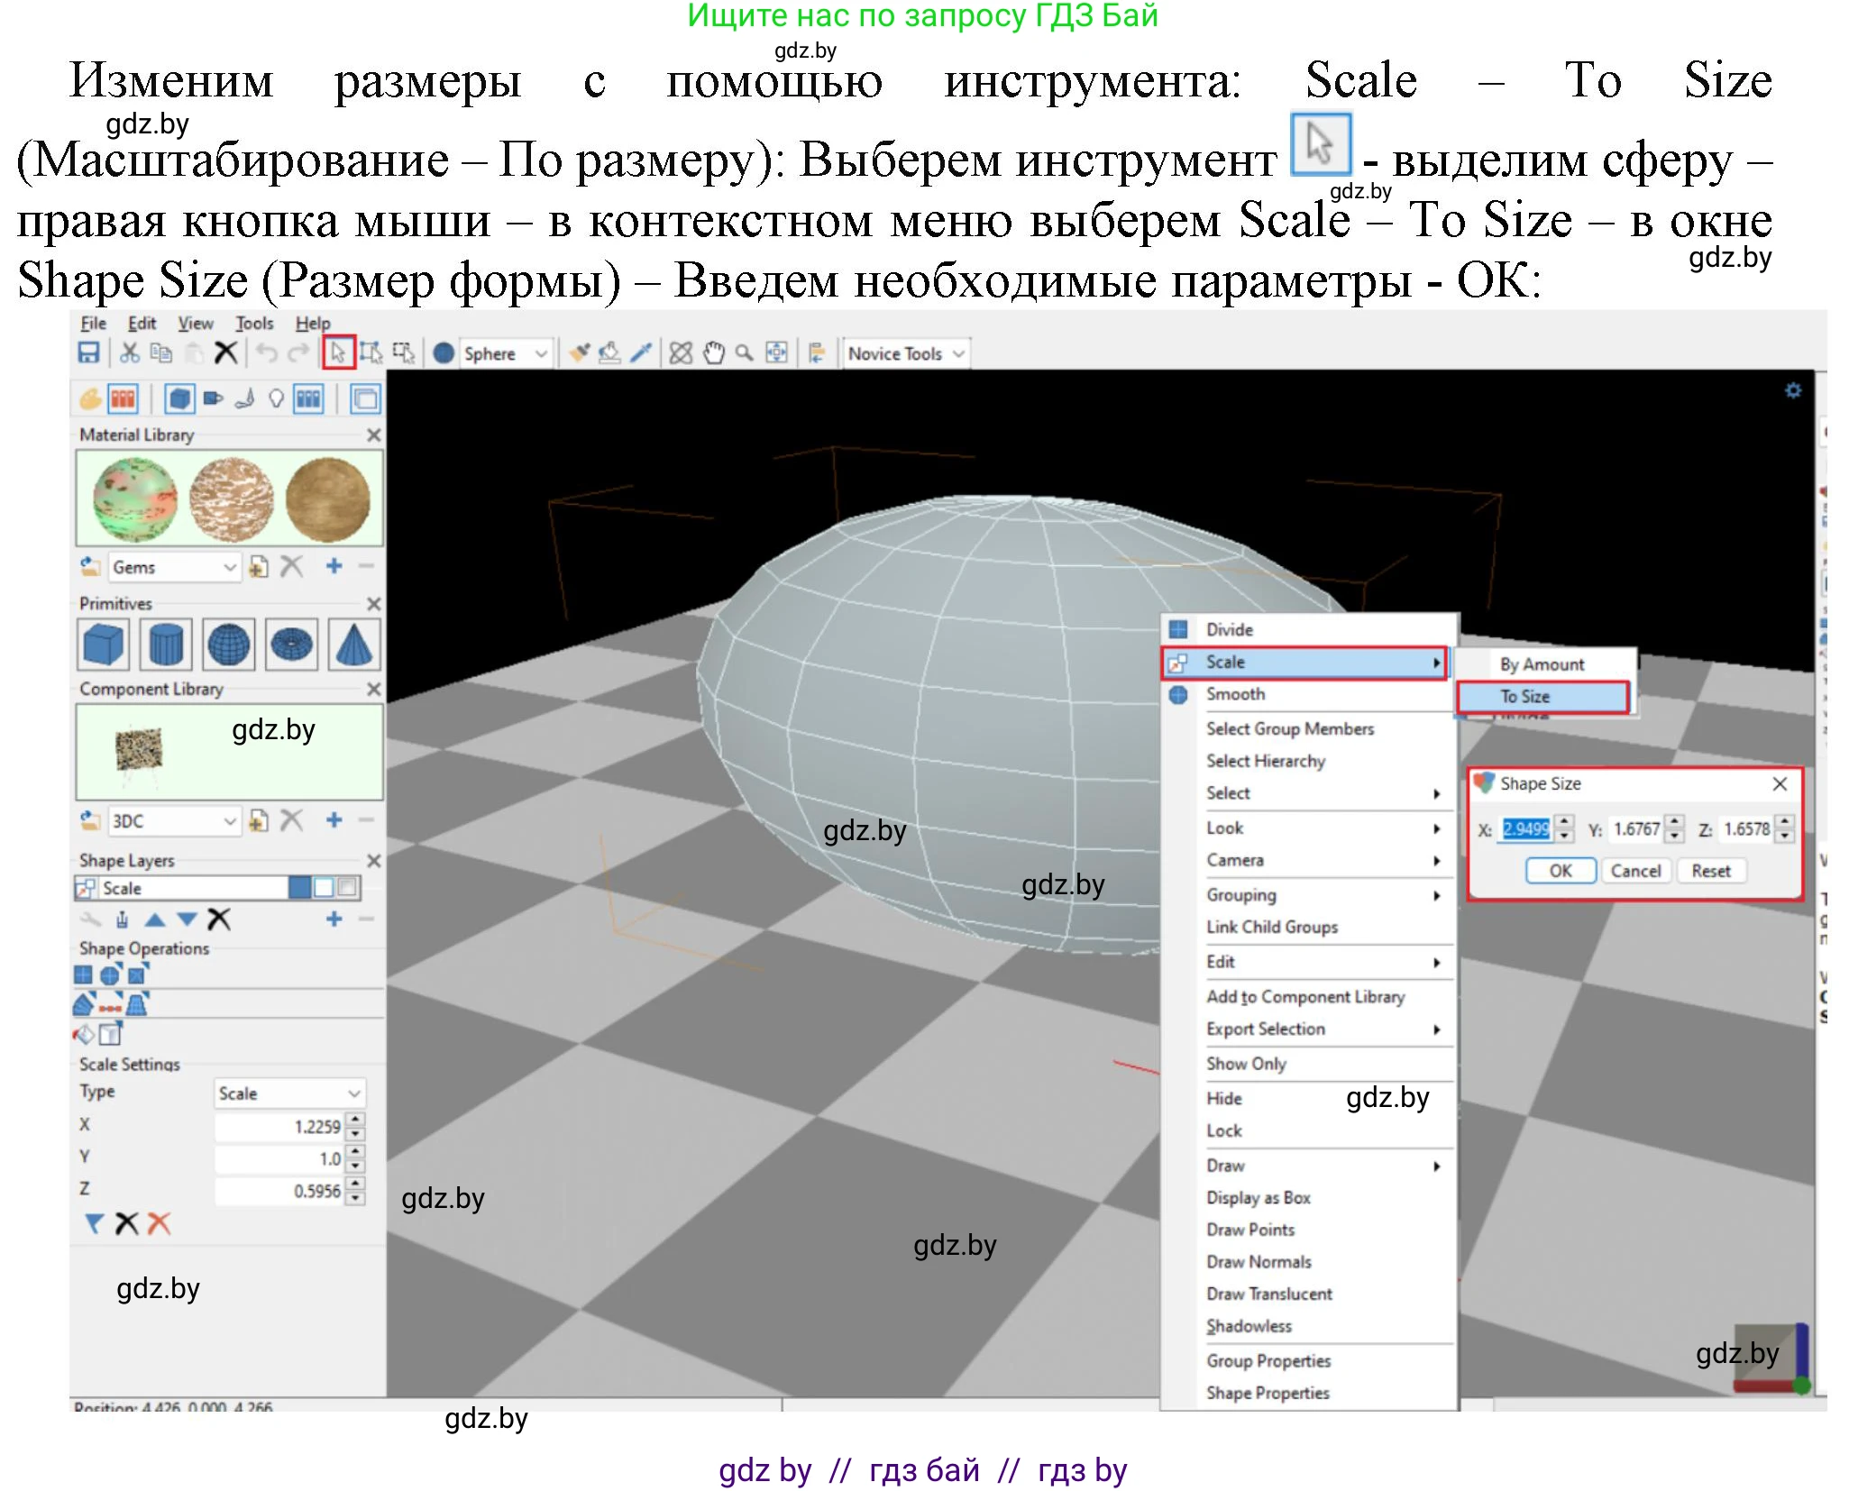The height and width of the screenshot is (1491, 1849).
Task: Open the Sphere shape dropdown
Action: tap(541, 353)
